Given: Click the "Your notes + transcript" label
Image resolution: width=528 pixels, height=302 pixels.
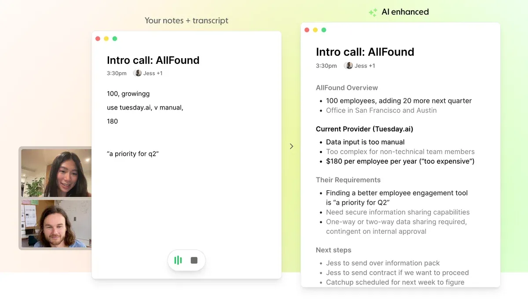Looking at the screenshot, I should point(187,21).
